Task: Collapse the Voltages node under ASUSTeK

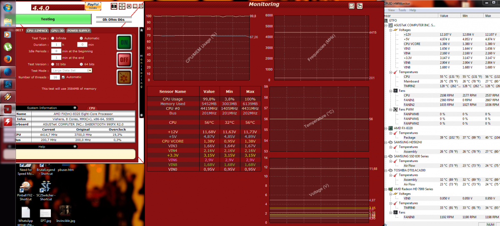Action: tap(391, 30)
